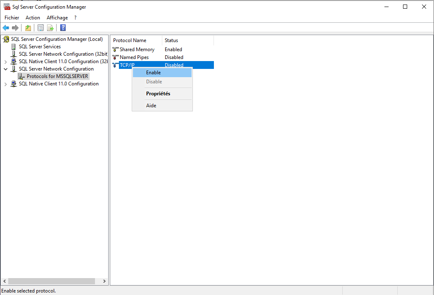Click the root SQL Server Configuration Manager icon
Viewport: 434px width, 295px height.
click(x=6, y=39)
